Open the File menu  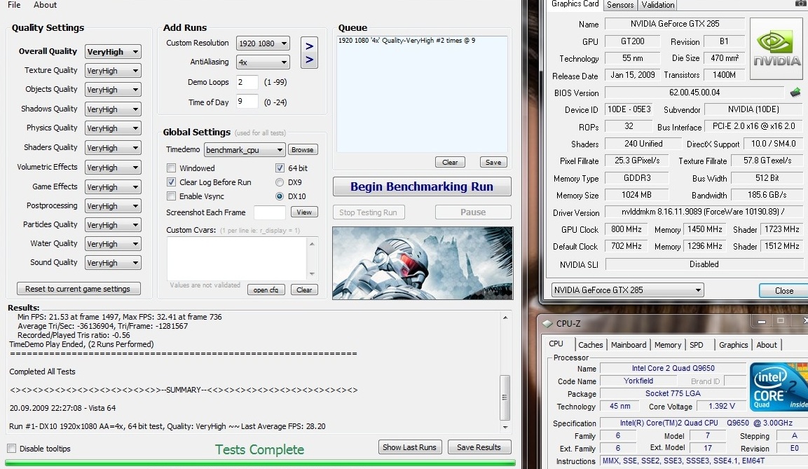[15, 5]
